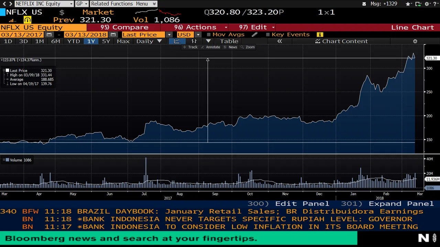Click the end date field 03/13/2018

[x=86, y=35]
